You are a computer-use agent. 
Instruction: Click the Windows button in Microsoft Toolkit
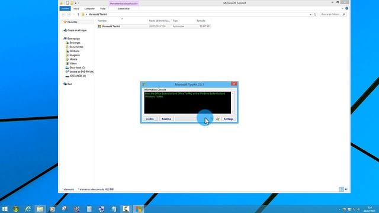pos(218,119)
